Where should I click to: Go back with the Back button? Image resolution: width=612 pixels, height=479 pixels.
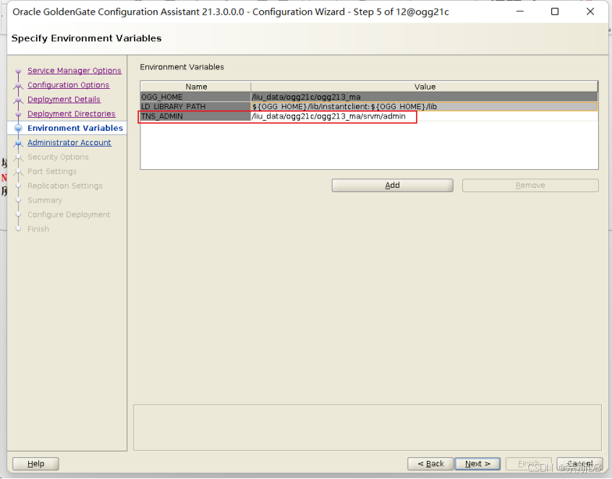point(430,464)
